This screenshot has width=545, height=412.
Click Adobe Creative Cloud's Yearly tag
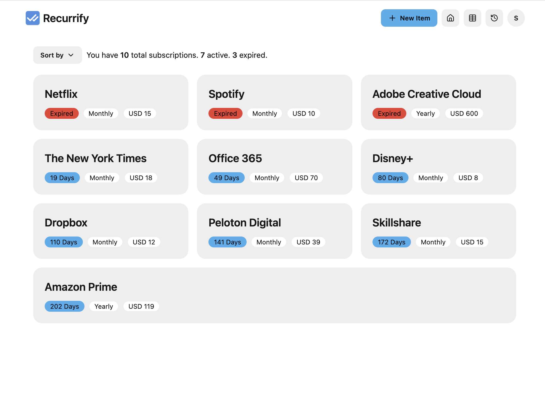coord(425,113)
